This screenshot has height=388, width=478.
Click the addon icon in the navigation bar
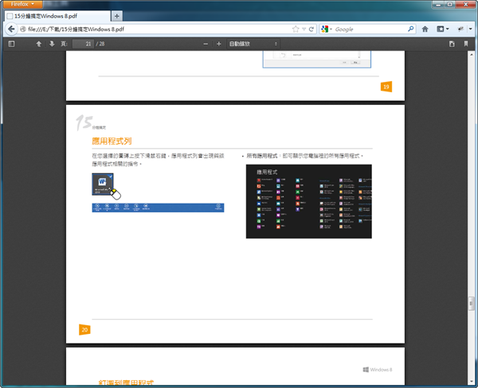460,29
